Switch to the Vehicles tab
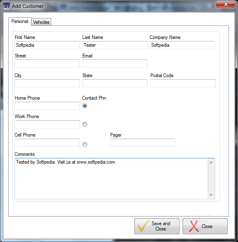 pos(41,22)
